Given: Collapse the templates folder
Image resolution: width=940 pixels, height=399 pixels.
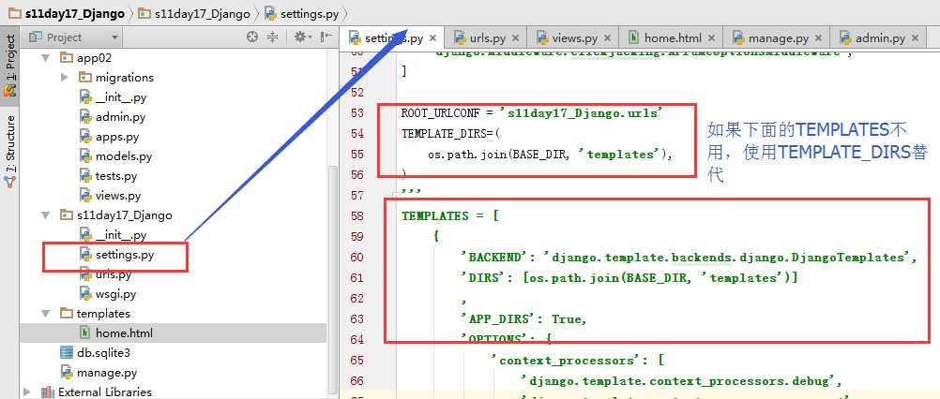Looking at the screenshot, I should coord(45,314).
